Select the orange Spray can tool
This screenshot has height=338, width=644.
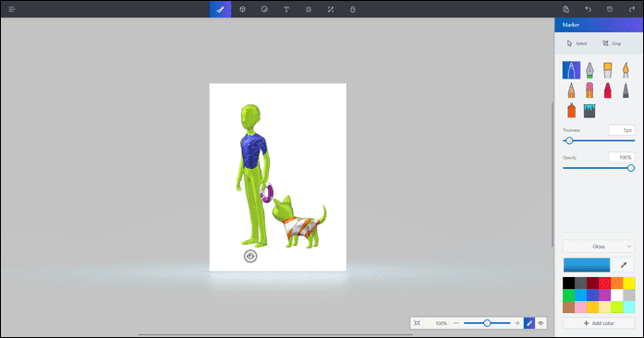(571, 111)
